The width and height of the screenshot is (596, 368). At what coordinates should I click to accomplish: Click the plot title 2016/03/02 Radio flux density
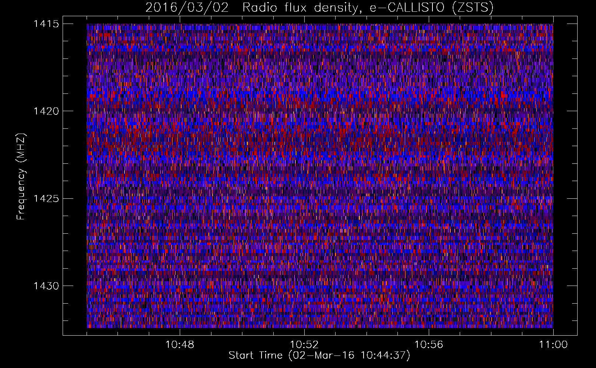click(320, 7)
